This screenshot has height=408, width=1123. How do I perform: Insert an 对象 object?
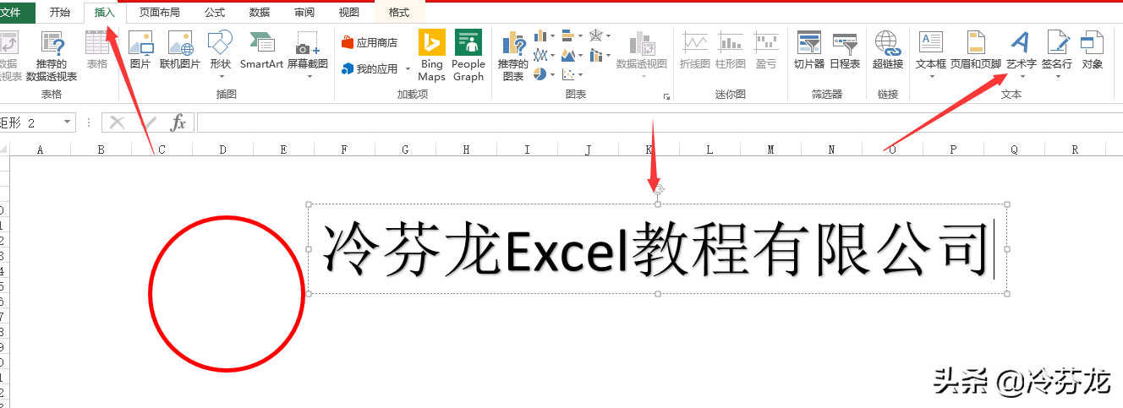pyautogui.click(x=1093, y=51)
